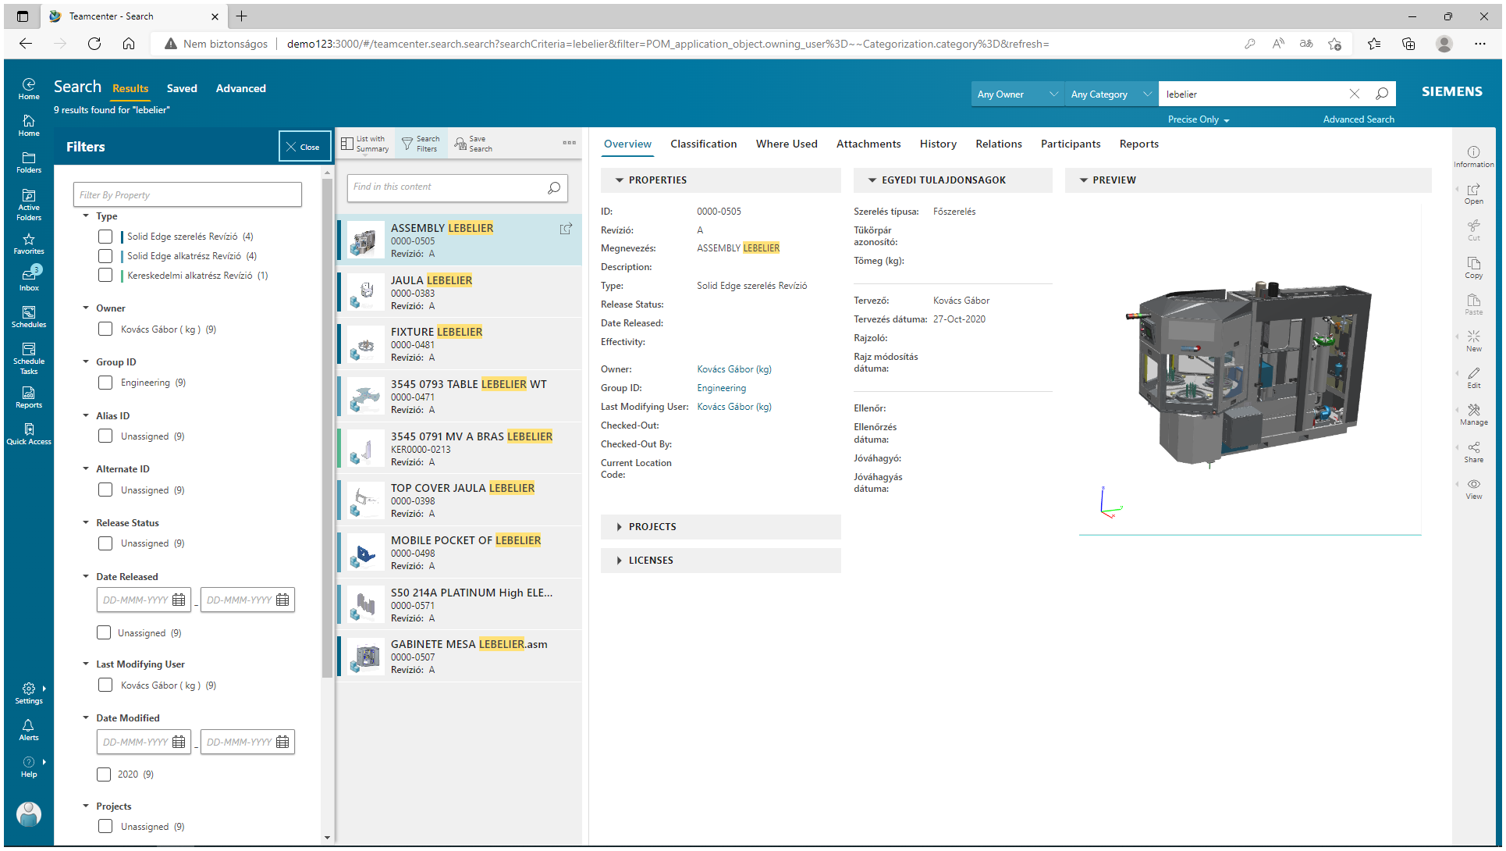
Task: Close the Filters panel
Action: [x=304, y=147]
